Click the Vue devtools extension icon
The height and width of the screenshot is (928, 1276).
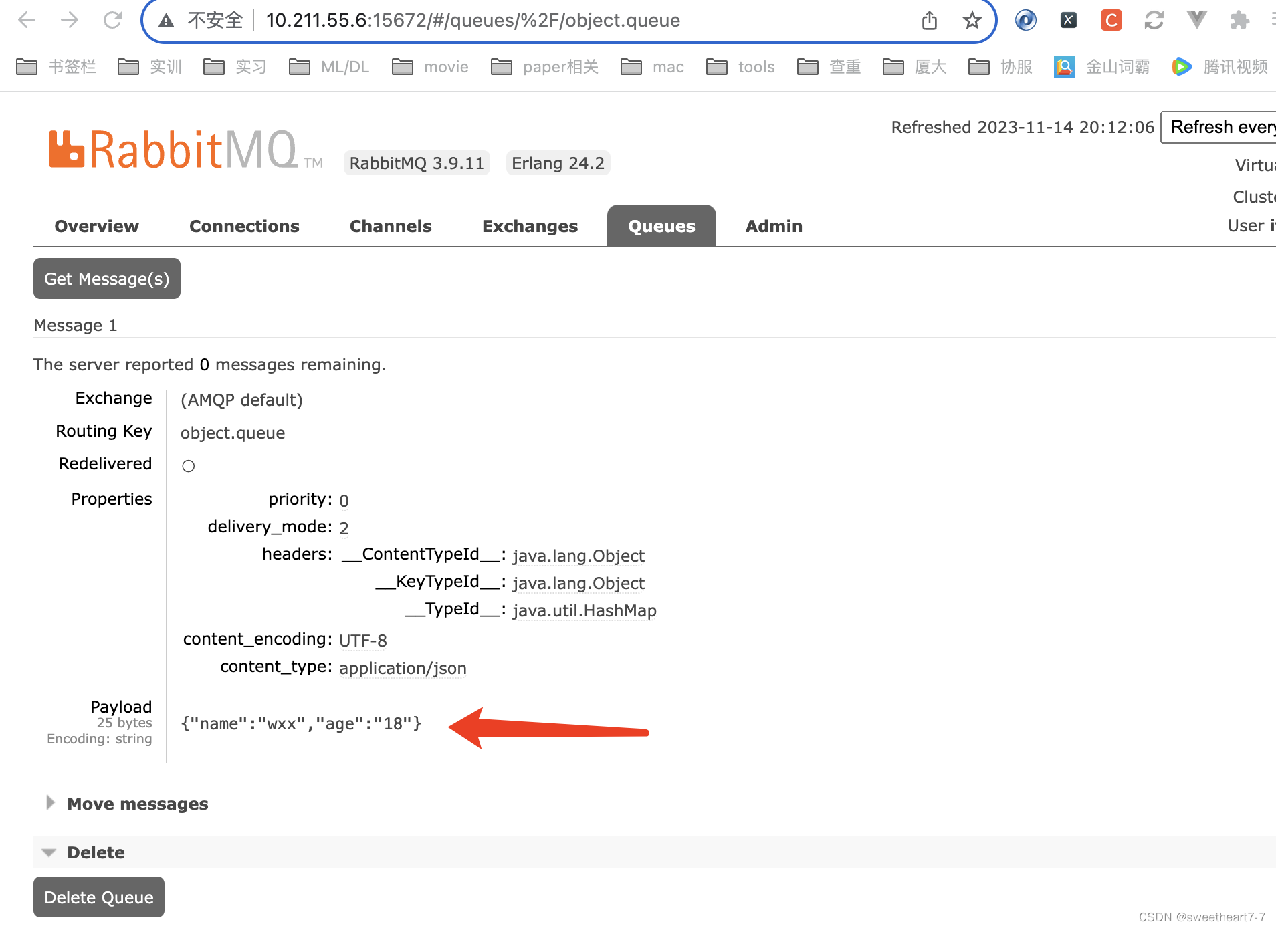[1197, 20]
